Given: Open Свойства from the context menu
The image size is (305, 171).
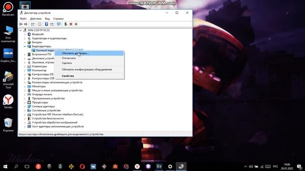Looking at the screenshot, I should coord(89,76).
